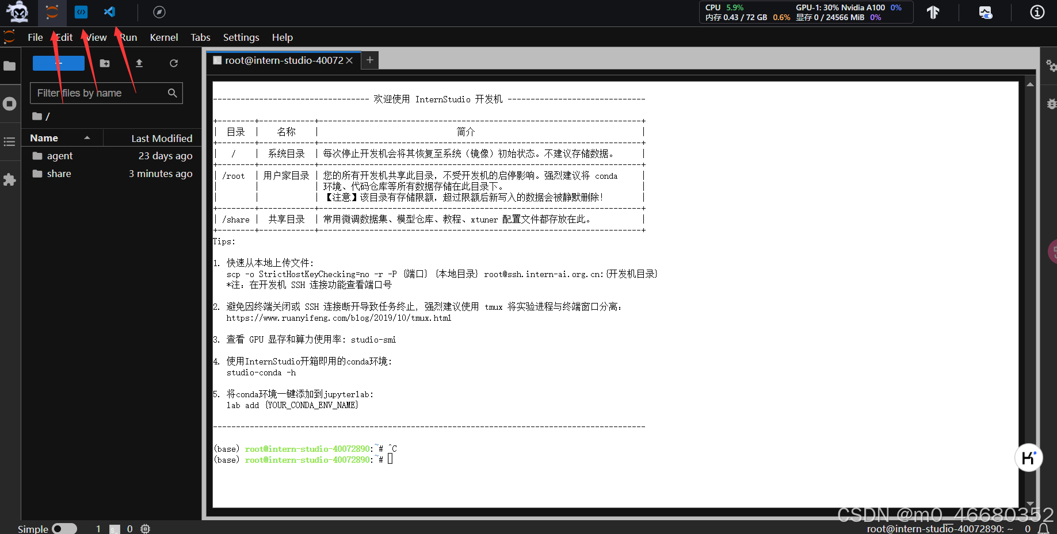Toggle the resource monitor display icon
1057x534 pixels.
[x=985, y=12]
